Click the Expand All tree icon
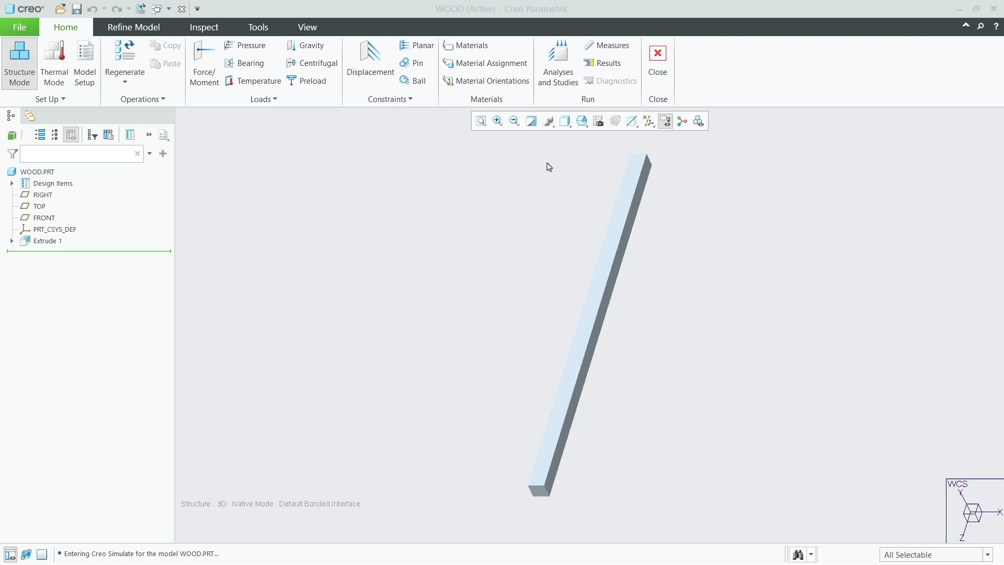The height and width of the screenshot is (565, 1004). click(40, 135)
